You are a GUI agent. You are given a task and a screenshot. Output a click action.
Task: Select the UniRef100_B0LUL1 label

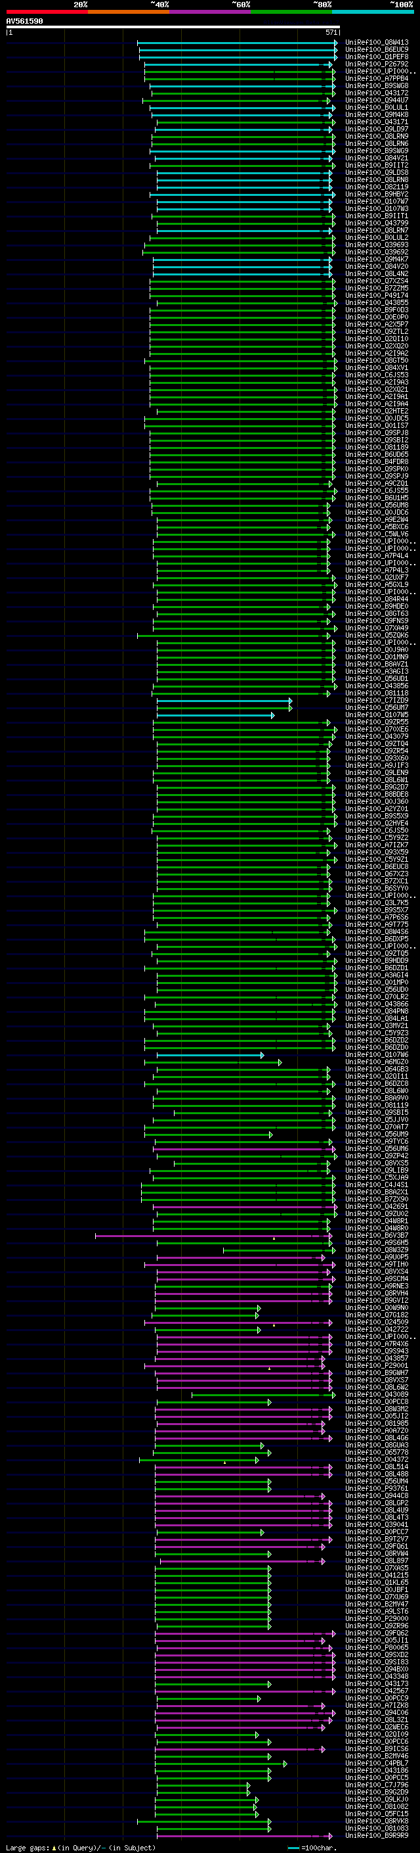(x=376, y=107)
